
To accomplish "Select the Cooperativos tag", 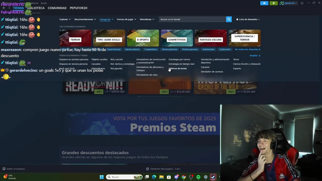I will tap(151, 50).
